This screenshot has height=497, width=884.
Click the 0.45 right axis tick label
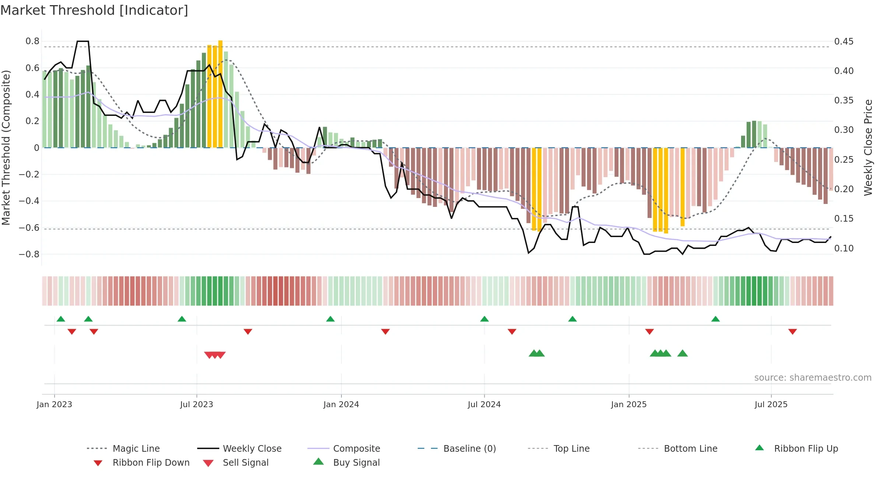coord(844,41)
